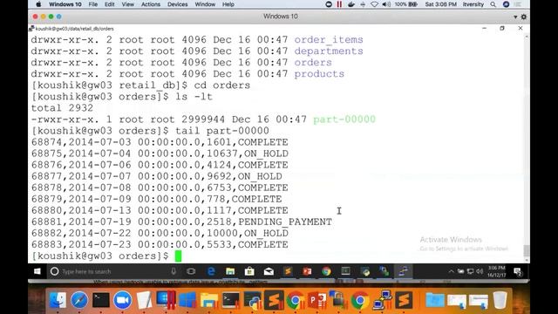Screen dimensions: 558x314
Task: Open the macOS volume menu icon
Action: click(386, 4)
